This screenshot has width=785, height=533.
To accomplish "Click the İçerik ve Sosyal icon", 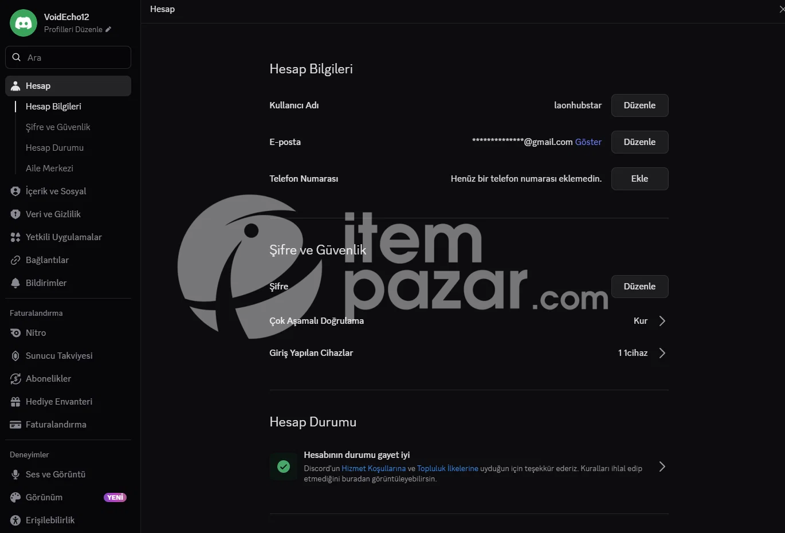I will (x=15, y=191).
